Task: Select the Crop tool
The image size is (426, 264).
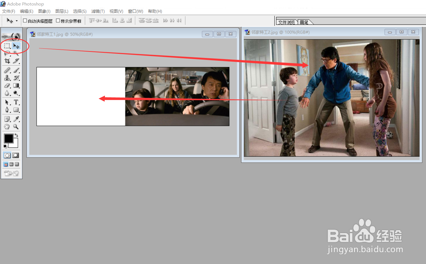Action: [7, 61]
